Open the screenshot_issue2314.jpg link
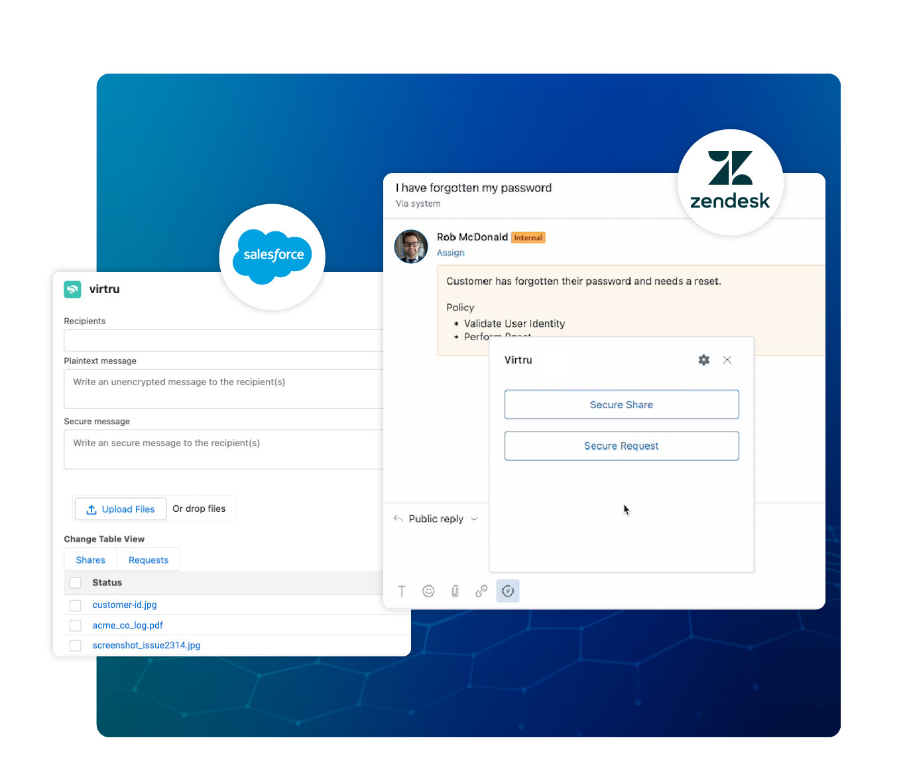Viewport: 909px width, 783px height. pos(146,644)
